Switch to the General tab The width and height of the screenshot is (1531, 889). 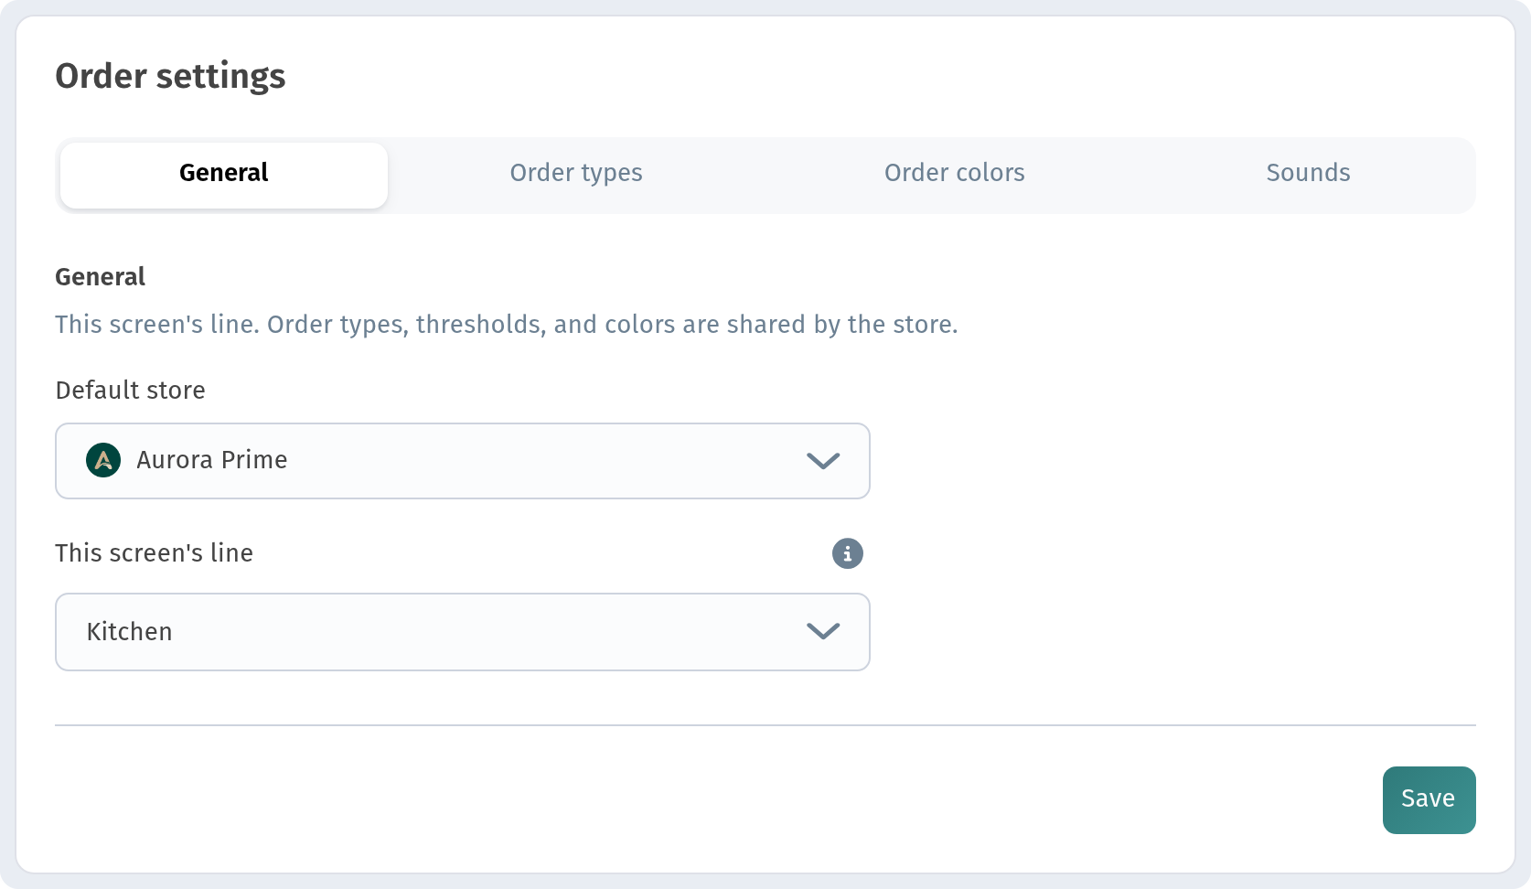click(x=224, y=175)
